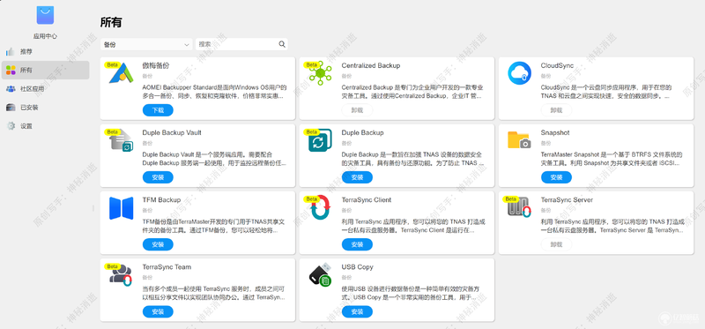Screen dimensions: 705x329
Task: Click 安装 button for Snapshot
Action: click(556, 177)
